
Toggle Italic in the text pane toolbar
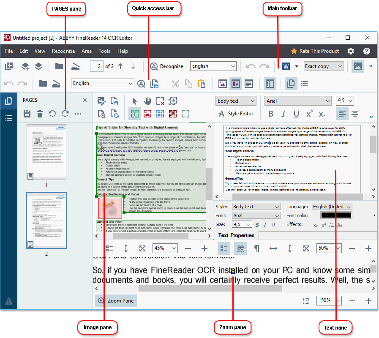284,114
